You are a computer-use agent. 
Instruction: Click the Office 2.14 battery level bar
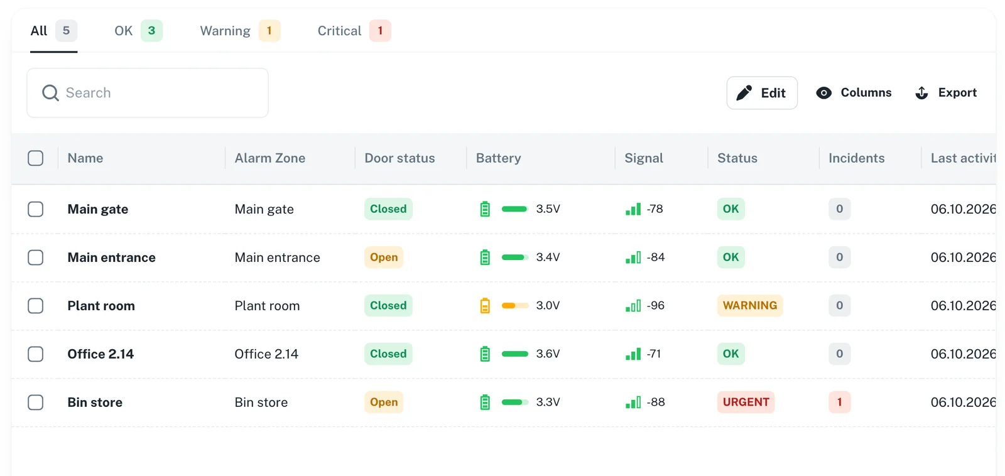[x=514, y=354]
